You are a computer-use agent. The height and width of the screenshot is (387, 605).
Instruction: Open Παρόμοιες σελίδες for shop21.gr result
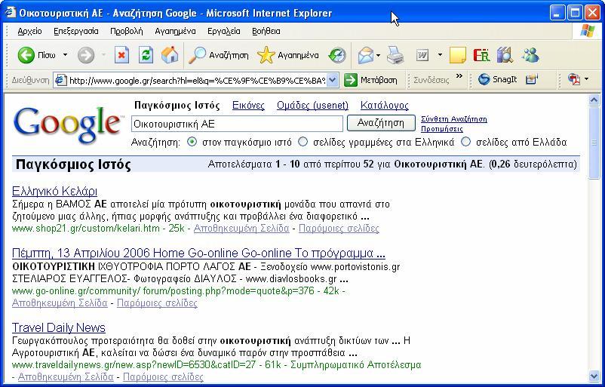point(339,229)
